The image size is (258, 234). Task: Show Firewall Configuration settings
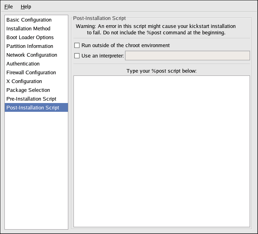[x=31, y=73]
